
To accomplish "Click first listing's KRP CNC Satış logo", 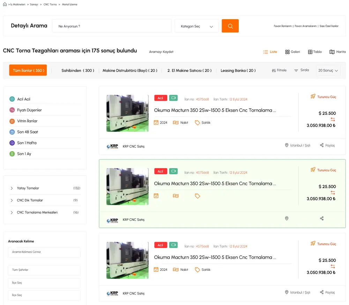I will click(112, 146).
